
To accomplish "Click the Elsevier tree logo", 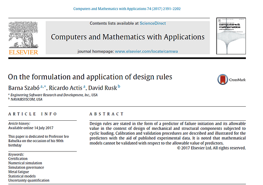I will pyautogui.click(x=23, y=35).
